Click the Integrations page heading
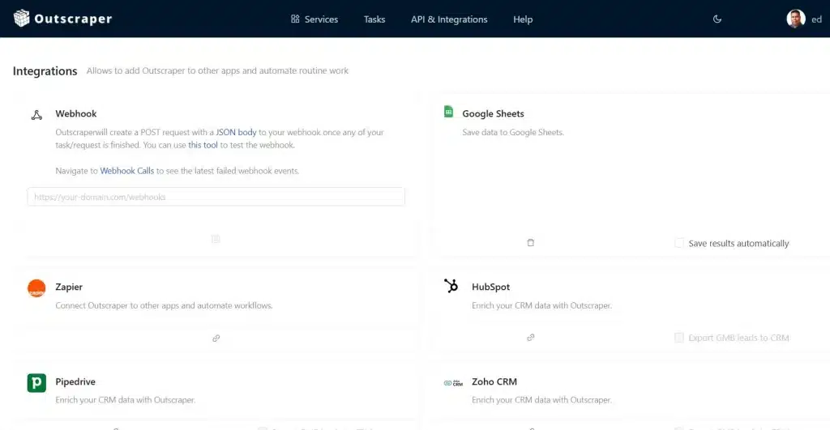This screenshot has width=830, height=430. pyautogui.click(x=45, y=71)
